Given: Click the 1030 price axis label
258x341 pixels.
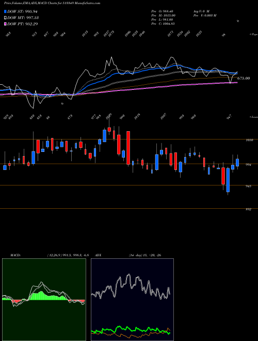Looking at the screenshot, I should 249,140.
